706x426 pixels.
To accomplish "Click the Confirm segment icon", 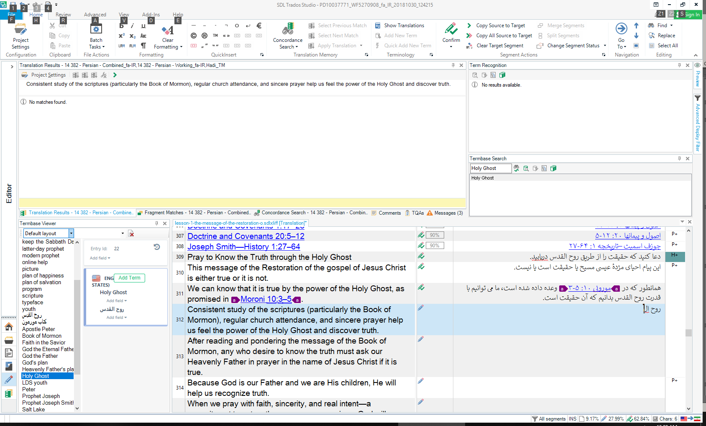I will (x=451, y=30).
